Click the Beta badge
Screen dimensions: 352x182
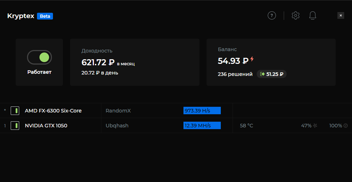pos(45,16)
